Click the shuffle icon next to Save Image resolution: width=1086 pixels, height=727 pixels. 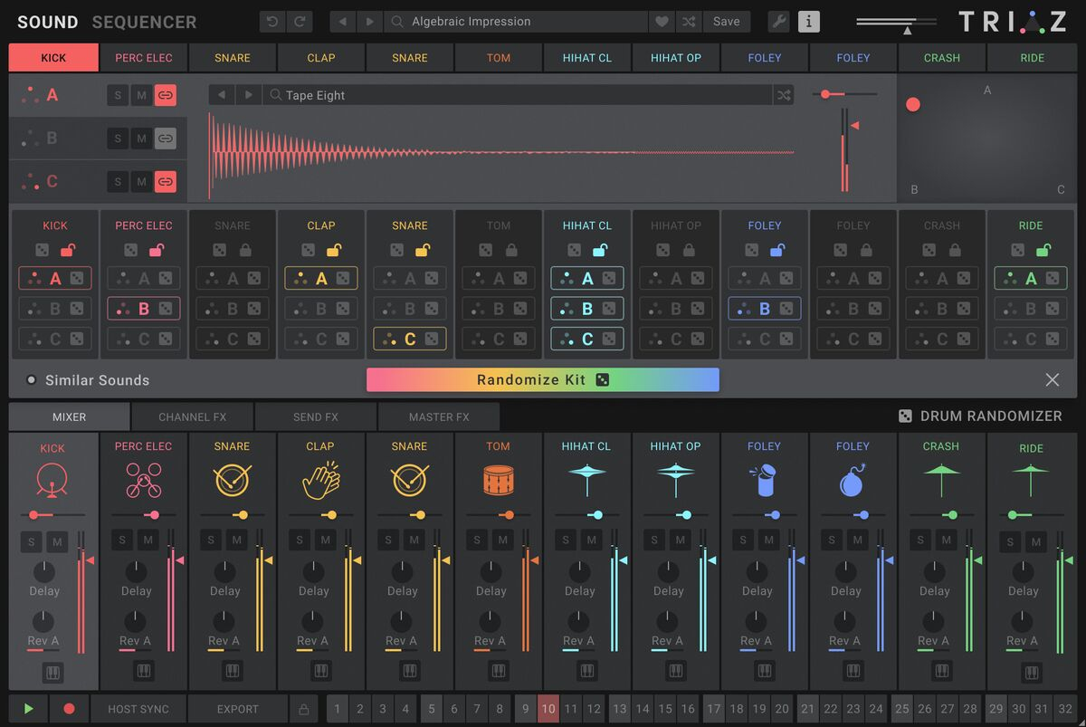click(x=689, y=22)
